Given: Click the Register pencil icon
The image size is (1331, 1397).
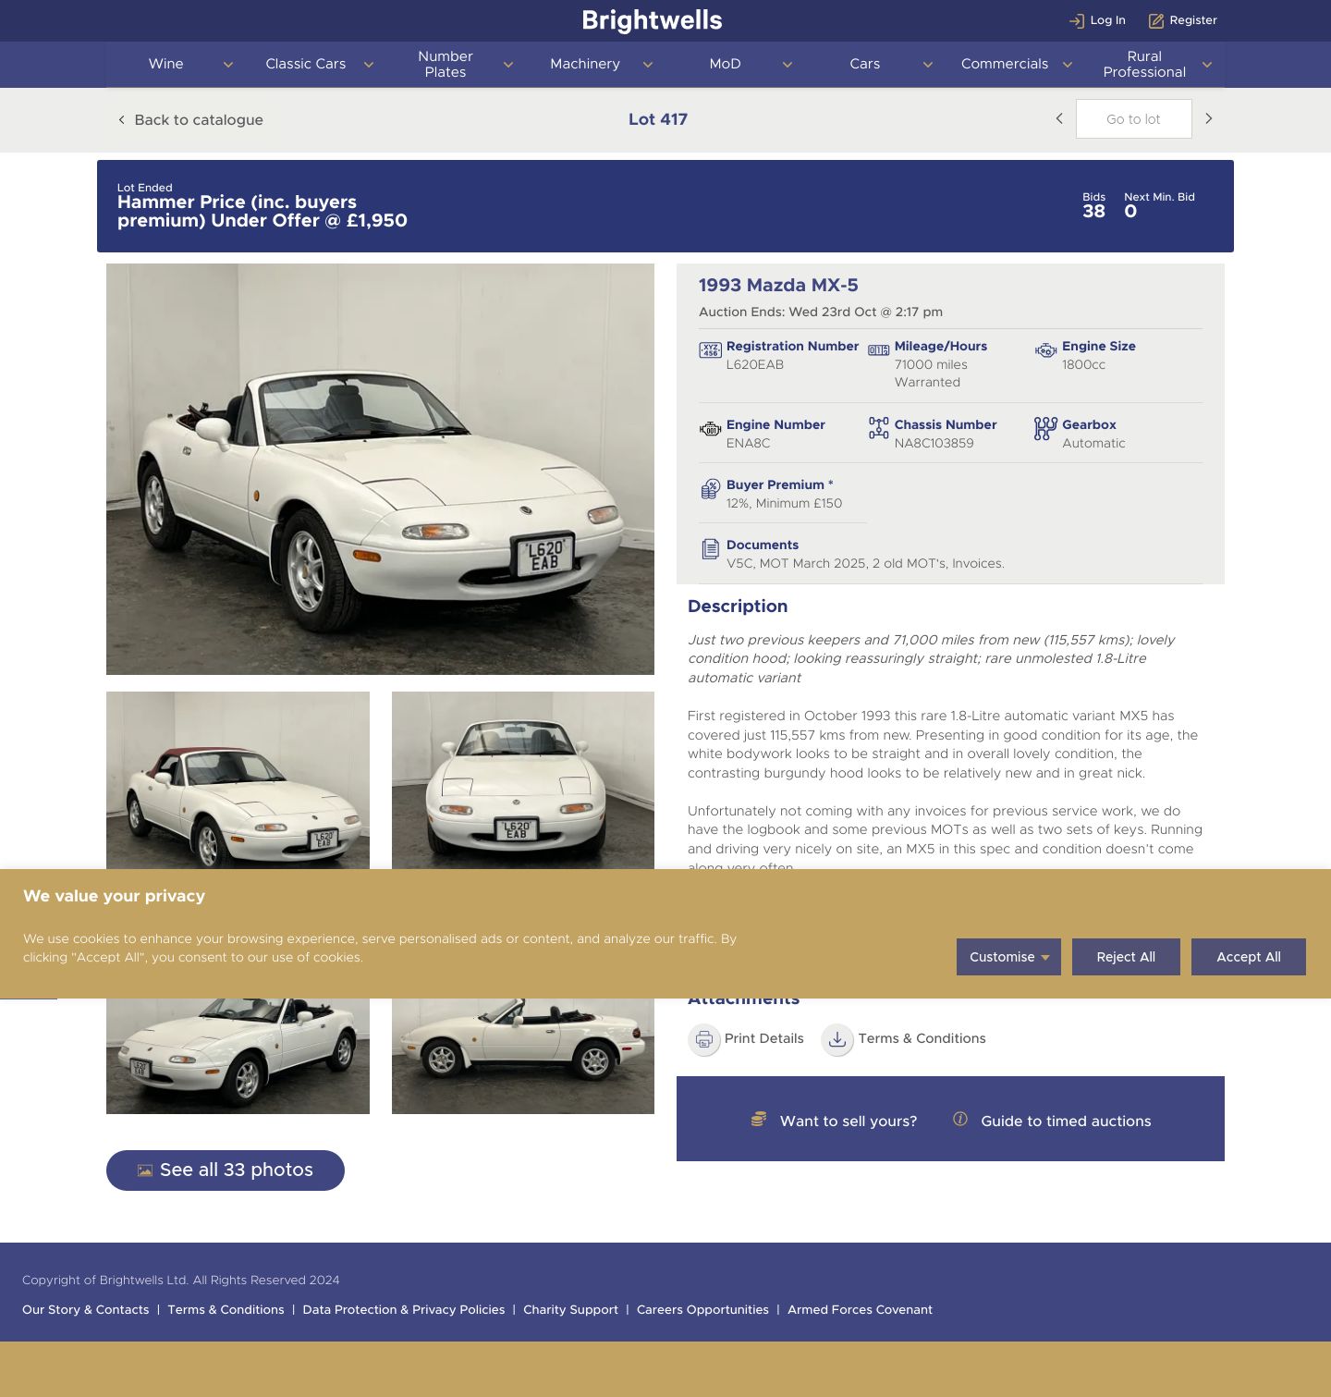Looking at the screenshot, I should (x=1155, y=20).
